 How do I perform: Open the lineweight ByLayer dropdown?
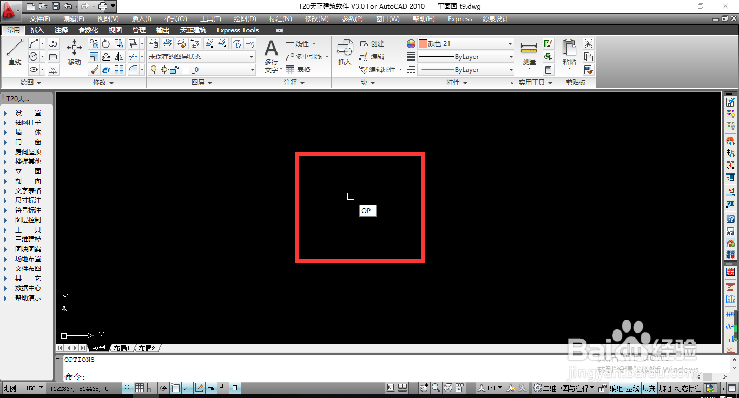tap(466, 57)
